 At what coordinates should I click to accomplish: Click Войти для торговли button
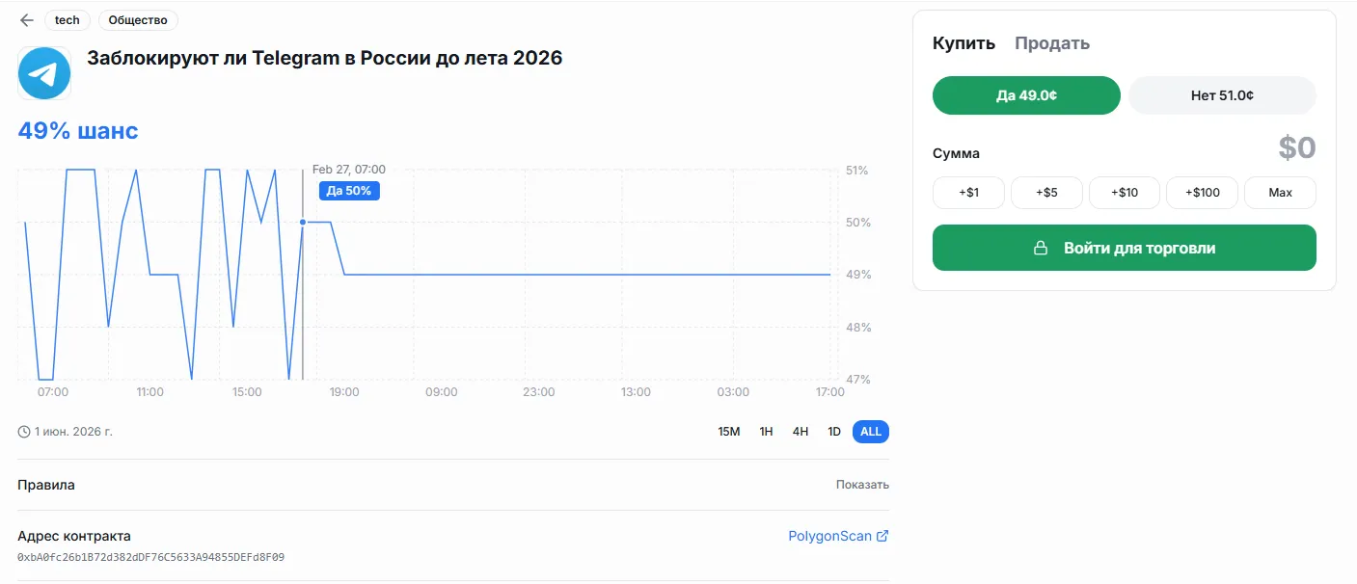pyautogui.click(x=1125, y=248)
